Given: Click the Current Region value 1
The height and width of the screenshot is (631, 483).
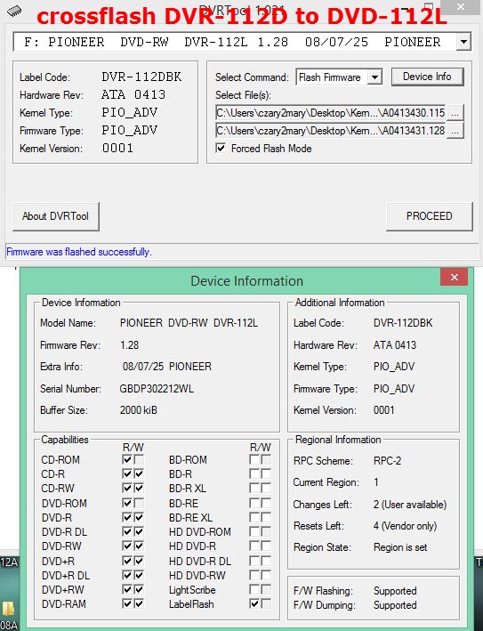Looking at the screenshot, I should pos(376,482).
